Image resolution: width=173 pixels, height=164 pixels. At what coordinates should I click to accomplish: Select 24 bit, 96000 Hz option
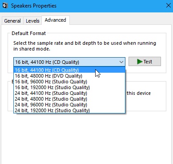(x=69, y=105)
